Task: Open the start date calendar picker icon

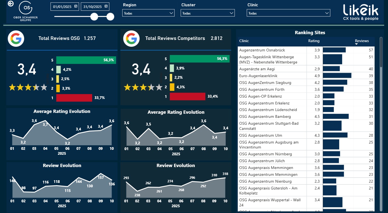Action: (76, 6)
